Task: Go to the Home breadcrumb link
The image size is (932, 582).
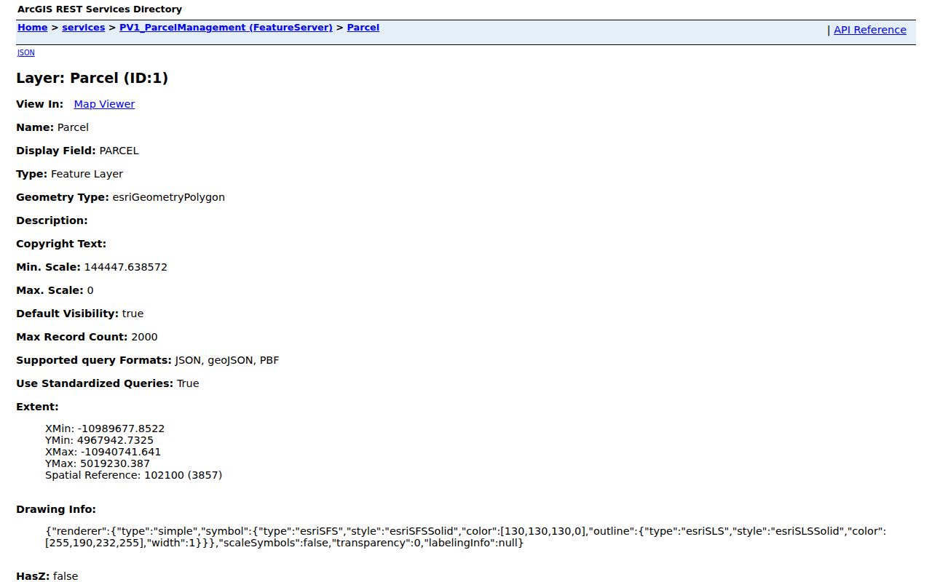Action: point(32,28)
